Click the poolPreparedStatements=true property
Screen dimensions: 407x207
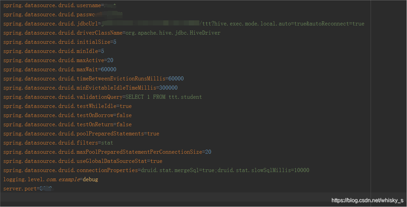click(x=82, y=133)
